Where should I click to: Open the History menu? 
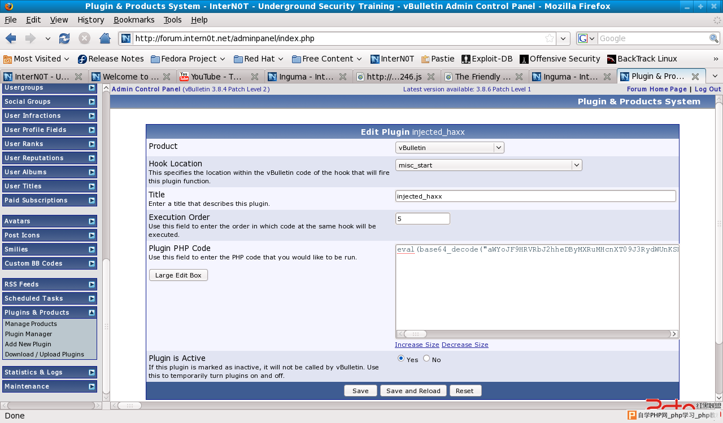point(91,20)
